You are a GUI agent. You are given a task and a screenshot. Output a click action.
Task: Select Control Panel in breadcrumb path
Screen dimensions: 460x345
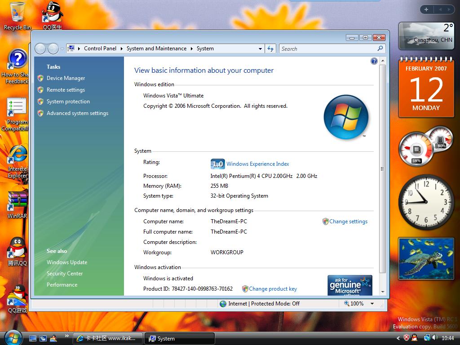(100, 49)
